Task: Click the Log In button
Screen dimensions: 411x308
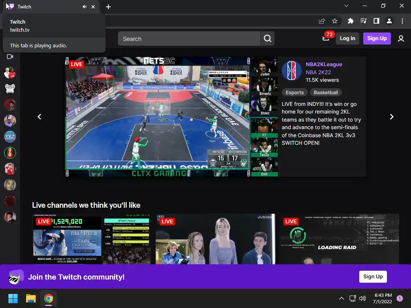Action: [347, 38]
